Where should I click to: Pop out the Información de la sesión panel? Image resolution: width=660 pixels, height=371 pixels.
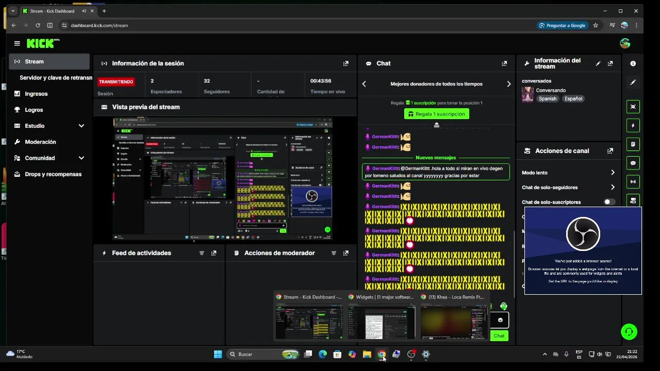(x=346, y=63)
